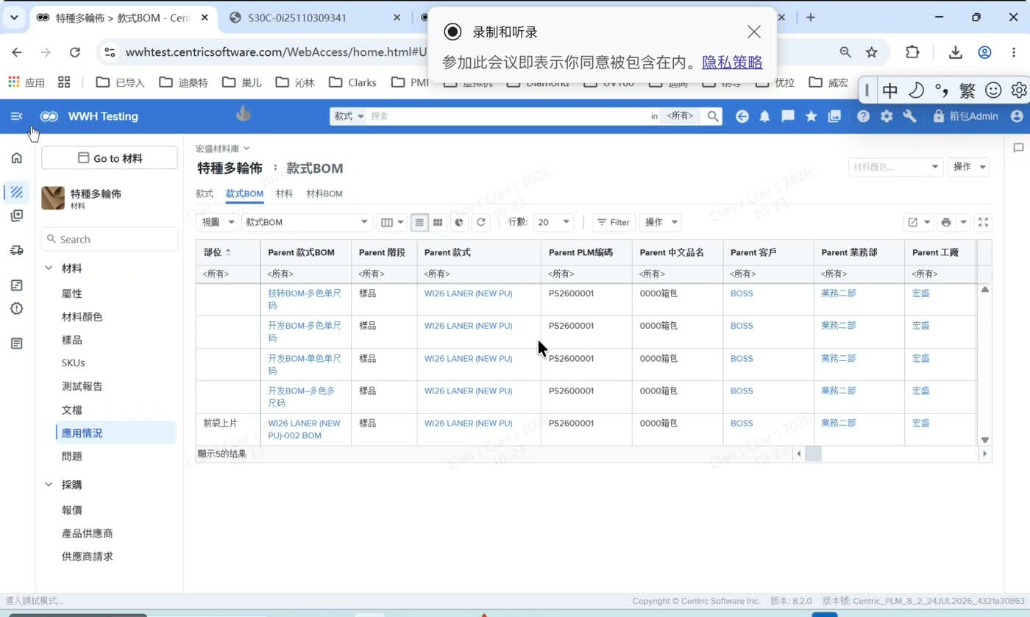Enter fullscreen table mode

984,222
